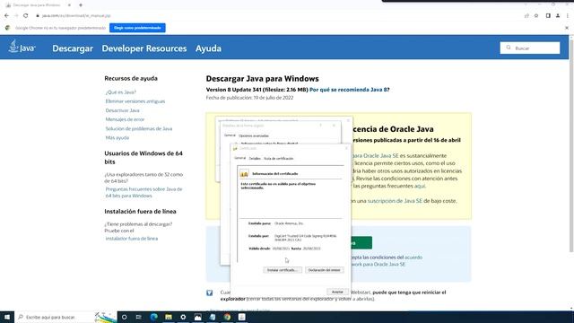Image resolution: width=574 pixels, height=323 pixels.
Task: Go back using the browser back arrow
Action: point(6,16)
